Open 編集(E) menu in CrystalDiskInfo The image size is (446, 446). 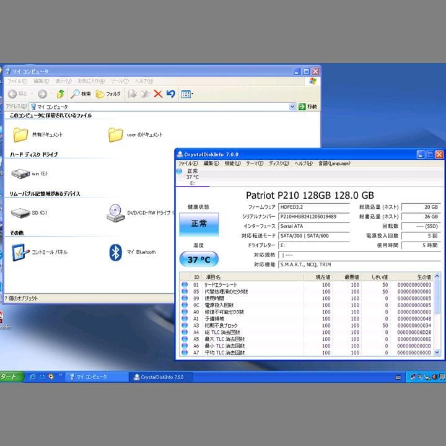pos(211,164)
